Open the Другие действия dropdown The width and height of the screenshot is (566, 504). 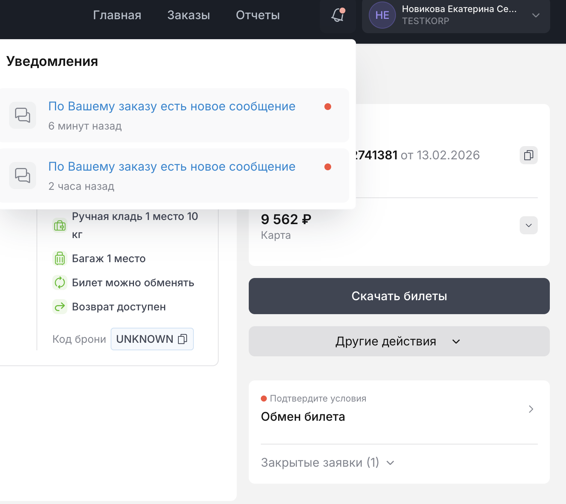[x=399, y=341]
